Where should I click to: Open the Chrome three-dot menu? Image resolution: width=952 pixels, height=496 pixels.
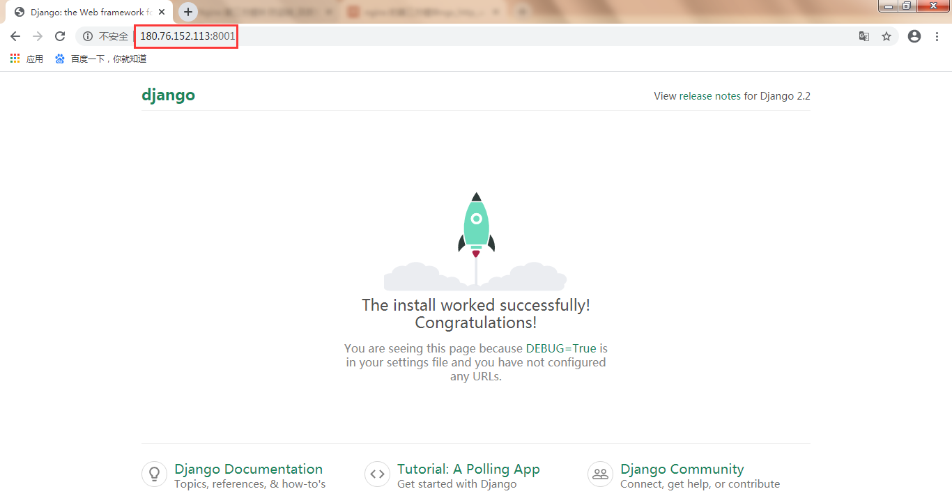coord(937,36)
